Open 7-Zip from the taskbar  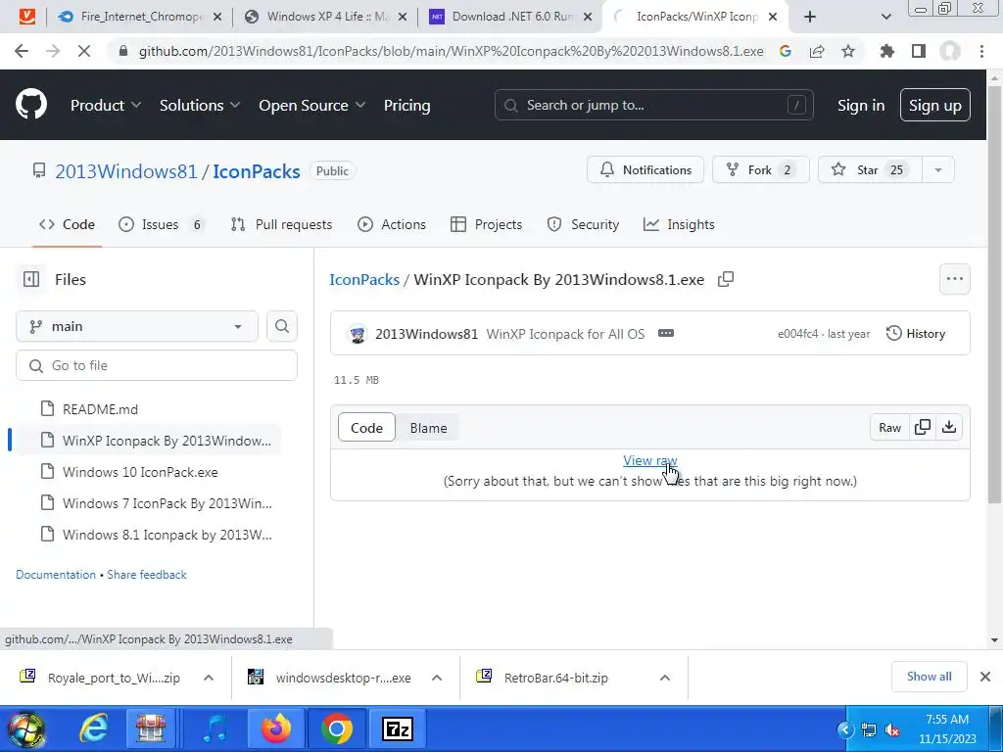pos(398,728)
